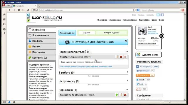The width and height of the screenshot is (188, 105).
Task: Expand the 'В работе (0)' section
Action: 127,72
